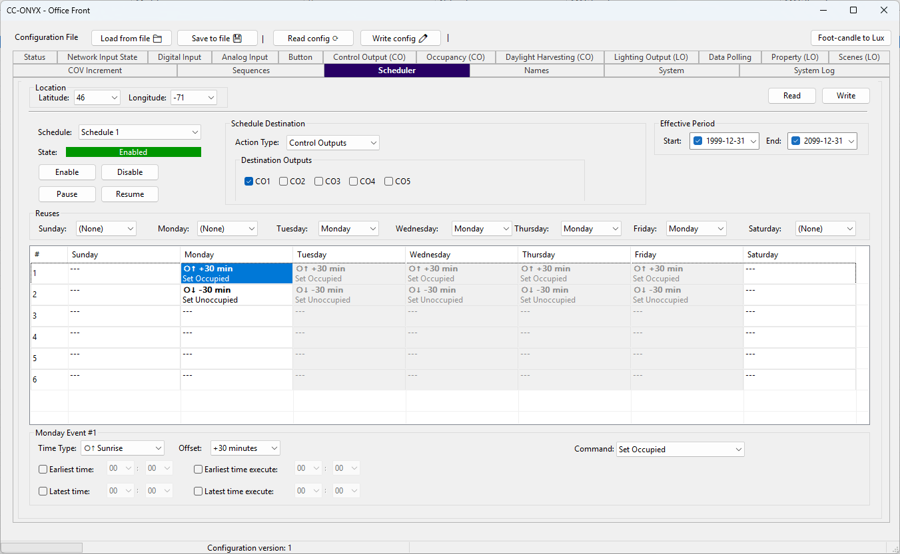Click Configuration version: 1 in the status bar
900x554 pixels.
coord(249,548)
